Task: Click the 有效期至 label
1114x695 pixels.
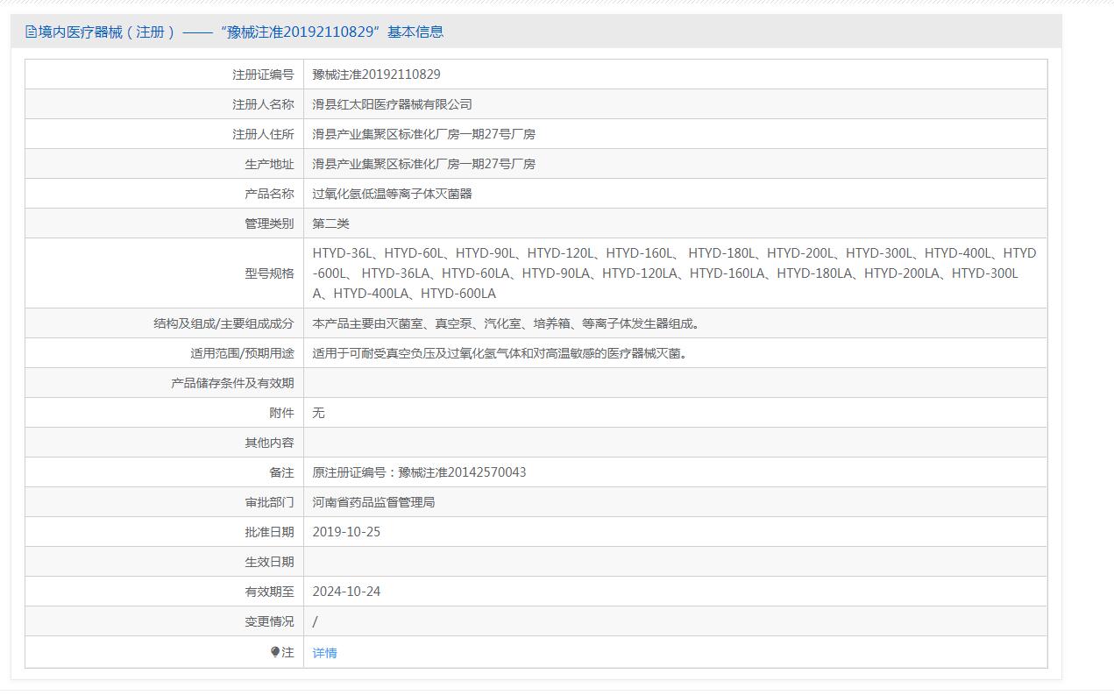Action: pos(269,592)
